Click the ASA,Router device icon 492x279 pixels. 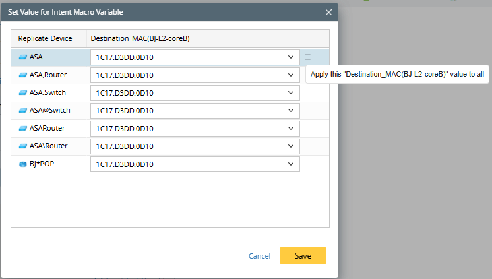[x=23, y=75]
